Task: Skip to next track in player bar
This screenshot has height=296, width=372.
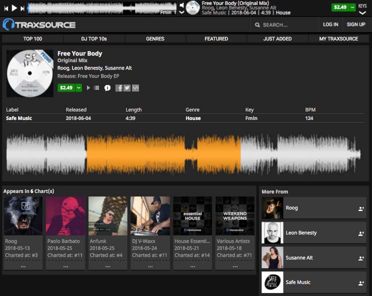Action: tap(22, 8)
